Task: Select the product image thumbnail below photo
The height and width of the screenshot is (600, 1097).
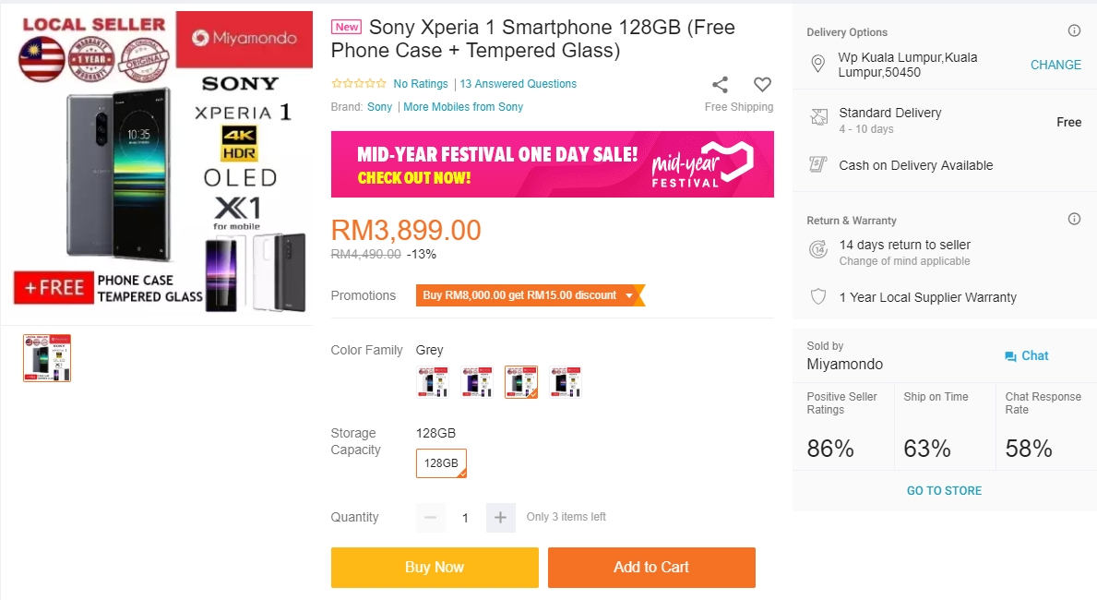Action: pyautogui.click(x=47, y=358)
